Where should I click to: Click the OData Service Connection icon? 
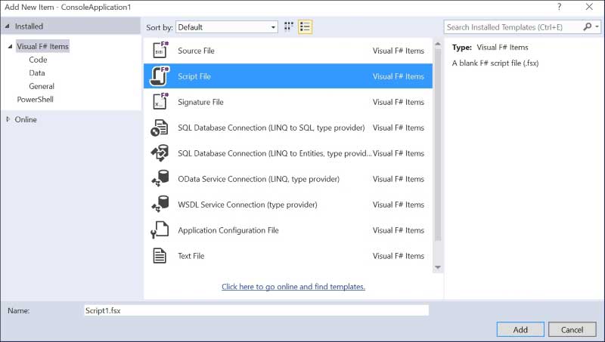[x=160, y=179]
